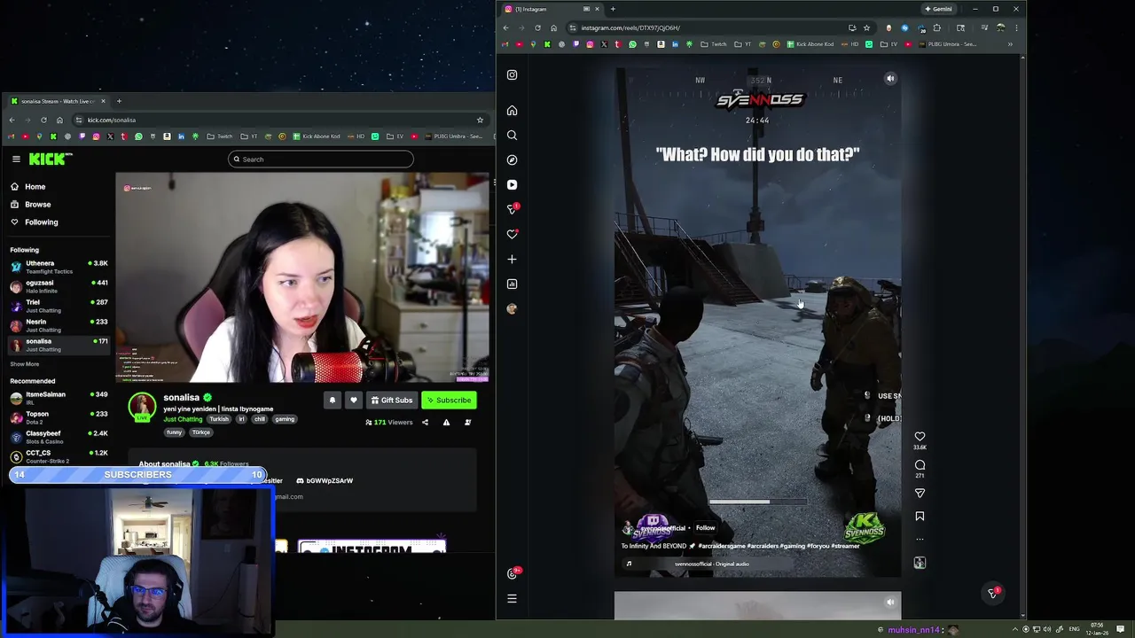1135x638 pixels.
Task: Unmute the next reel below
Action: tap(890, 603)
